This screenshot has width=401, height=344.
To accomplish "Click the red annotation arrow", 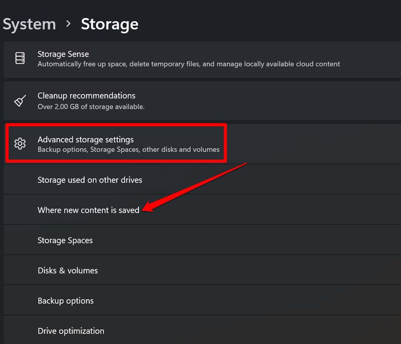I will (196, 186).
